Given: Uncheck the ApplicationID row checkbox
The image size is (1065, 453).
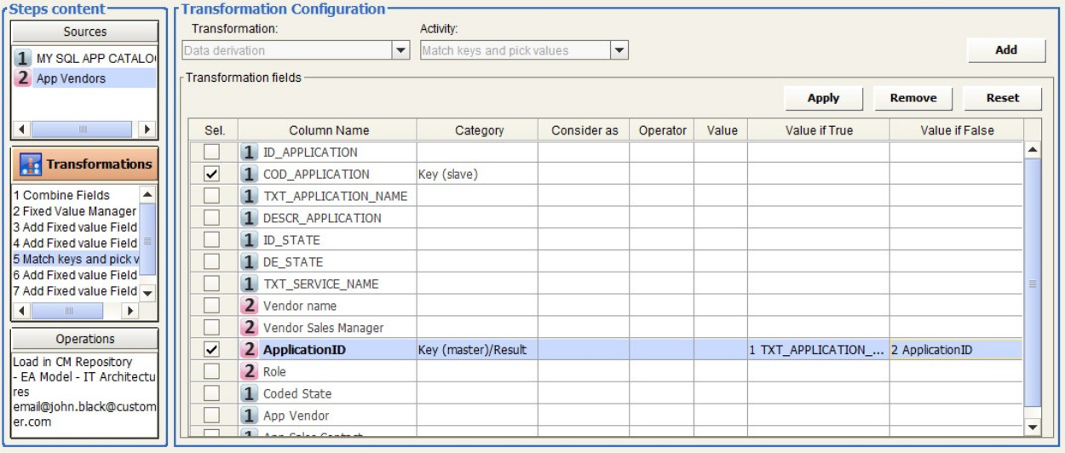Looking at the screenshot, I should tap(213, 350).
